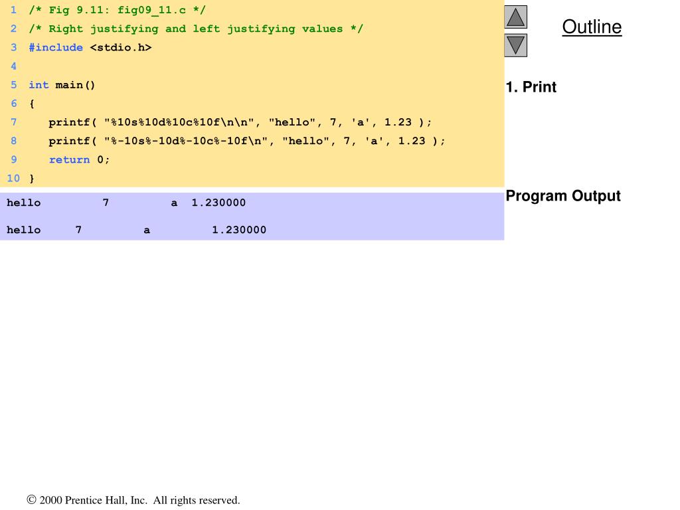680x510 pixels.
Task: Click the 'int main()' code line
Action: (x=62, y=85)
